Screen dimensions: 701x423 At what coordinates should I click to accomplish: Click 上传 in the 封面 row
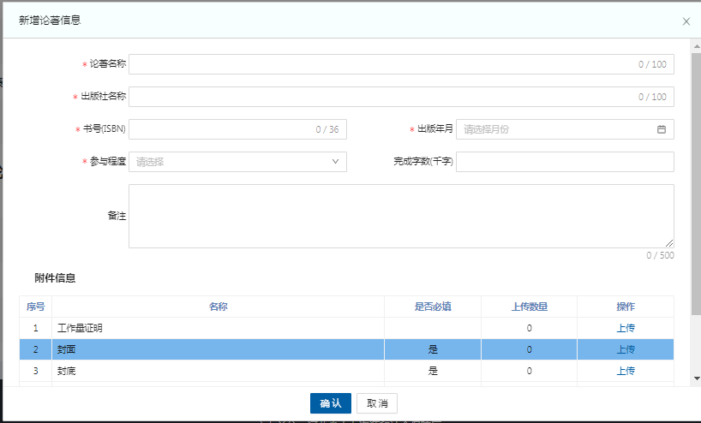coord(625,349)
